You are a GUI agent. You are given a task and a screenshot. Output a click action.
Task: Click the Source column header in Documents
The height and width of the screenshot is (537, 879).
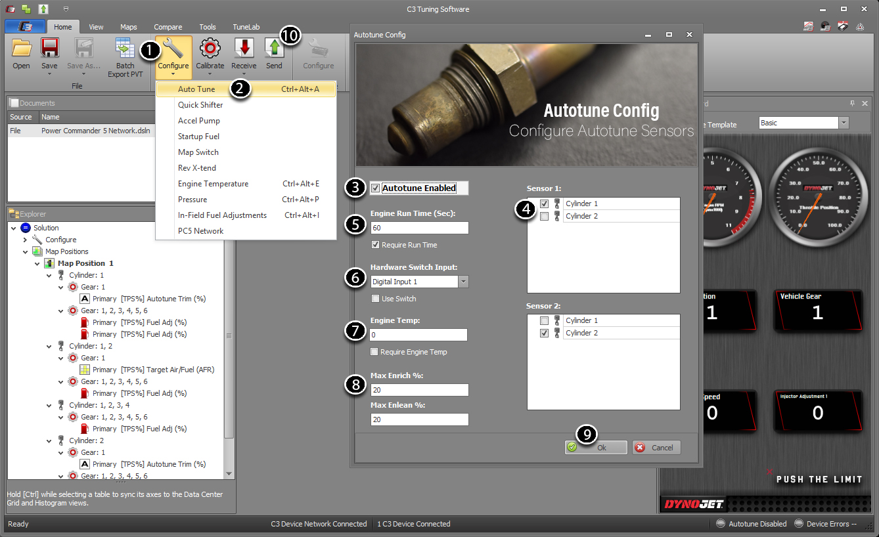point(23,117)
